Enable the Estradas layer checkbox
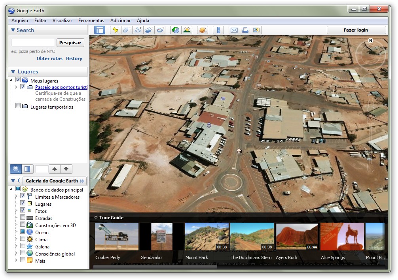Screen dimensions: 398x280 (x=22, y=218)
